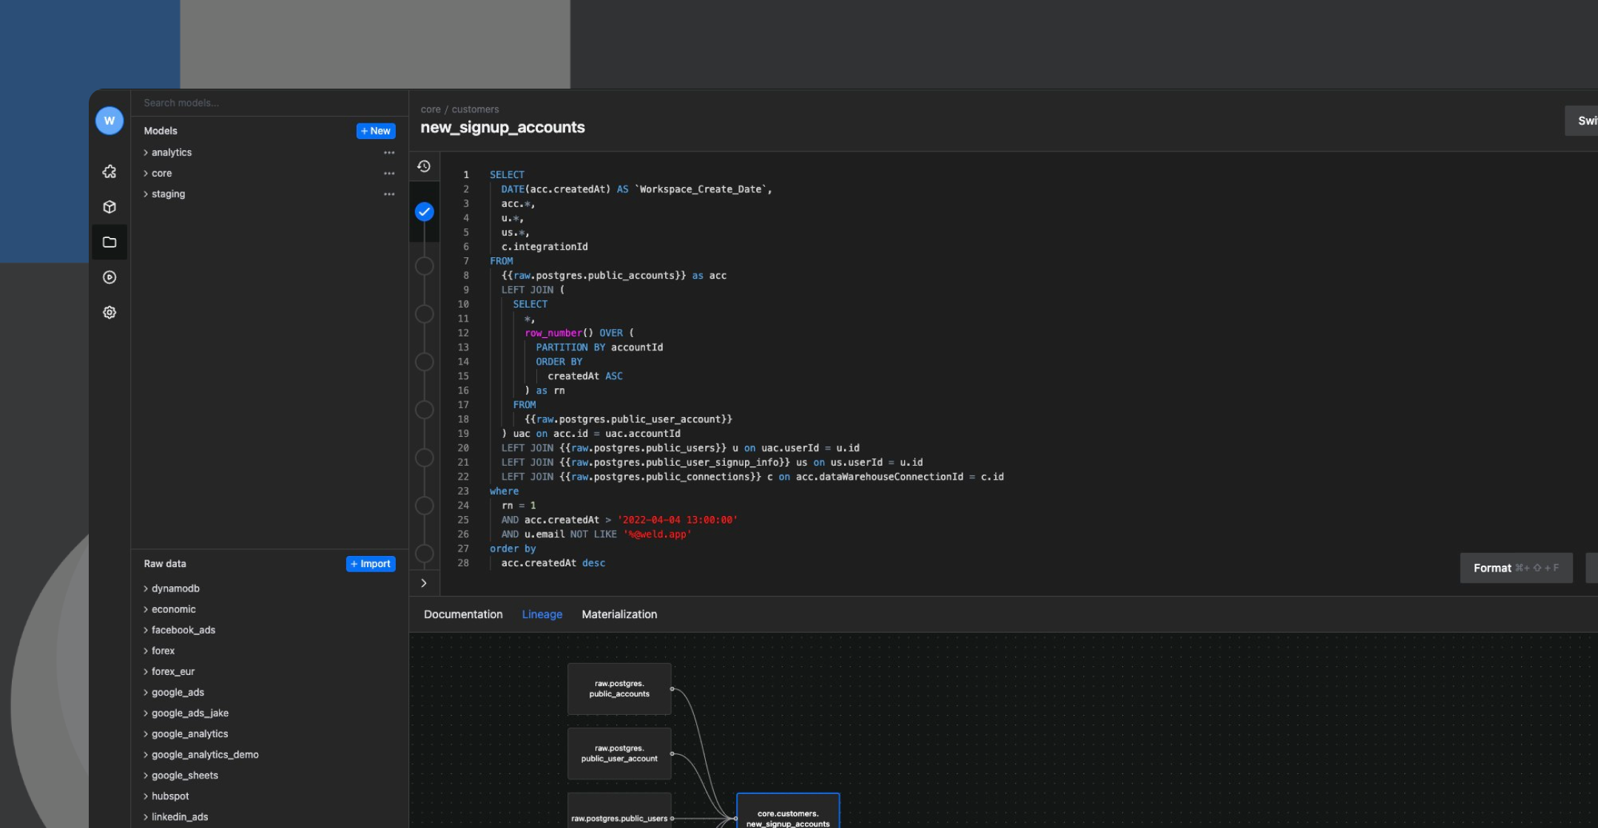
Task: Click the workspace avatar icon top-left
Action: [109, 119]
